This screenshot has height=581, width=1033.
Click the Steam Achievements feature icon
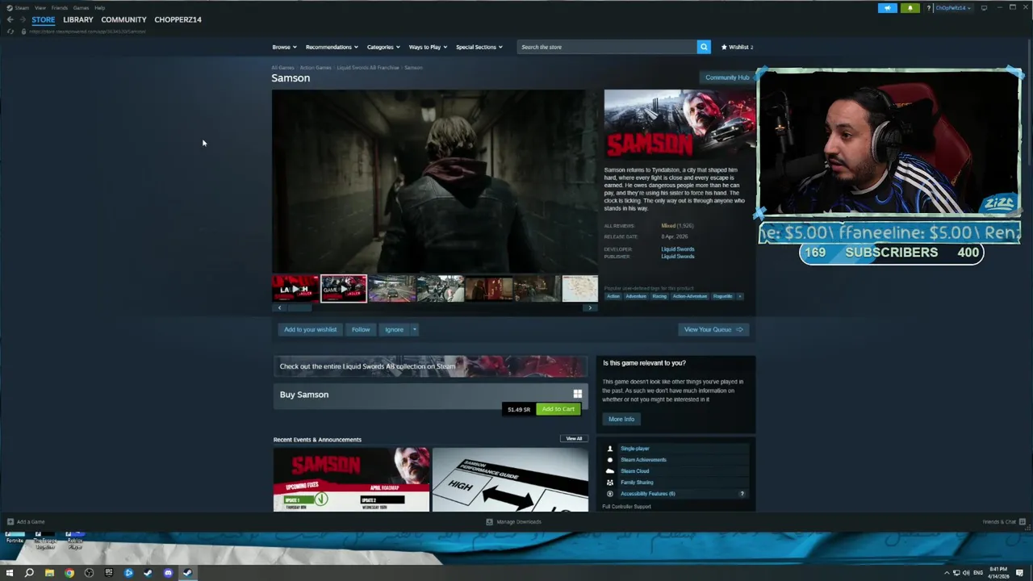coord(609,460)
